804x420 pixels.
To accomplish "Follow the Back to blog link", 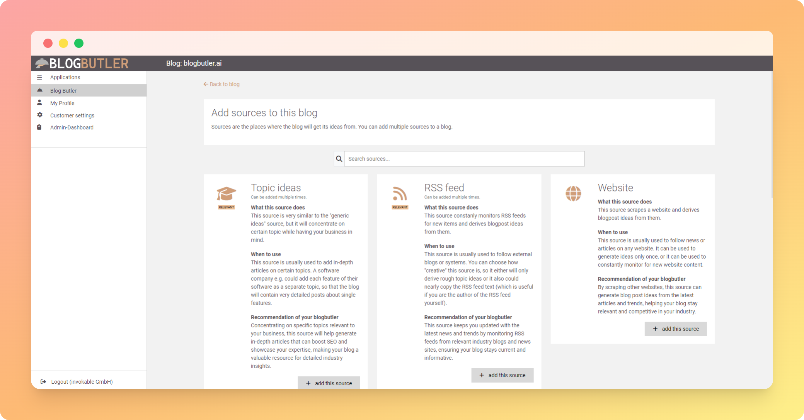I will pyautogui.click(x=221, y=84).
